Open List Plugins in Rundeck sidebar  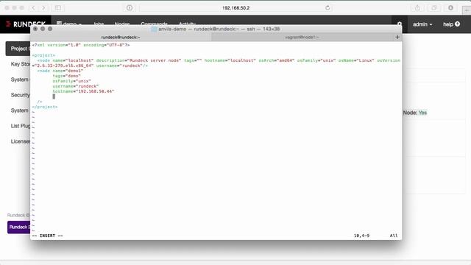click(x=21, y=126)
